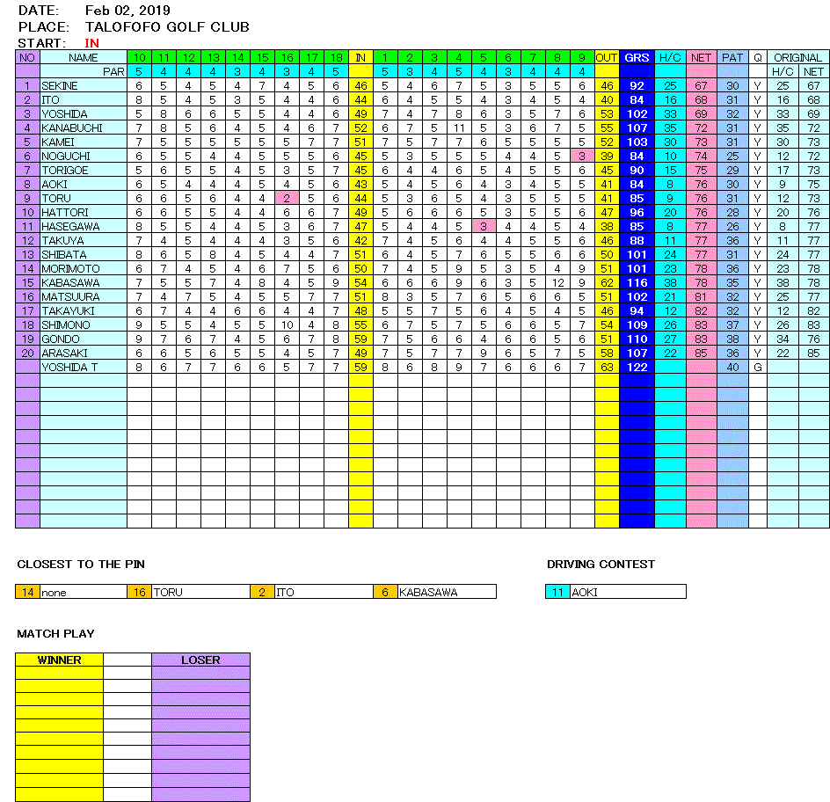830x802 pixels.
Task: Click TORU's pink highlighted score of 2
Action: [x=287, y=198]
